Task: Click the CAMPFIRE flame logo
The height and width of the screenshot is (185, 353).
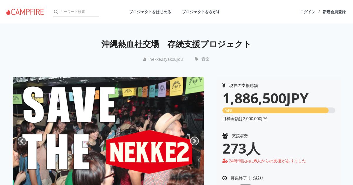Action: (x=25, y=12)
